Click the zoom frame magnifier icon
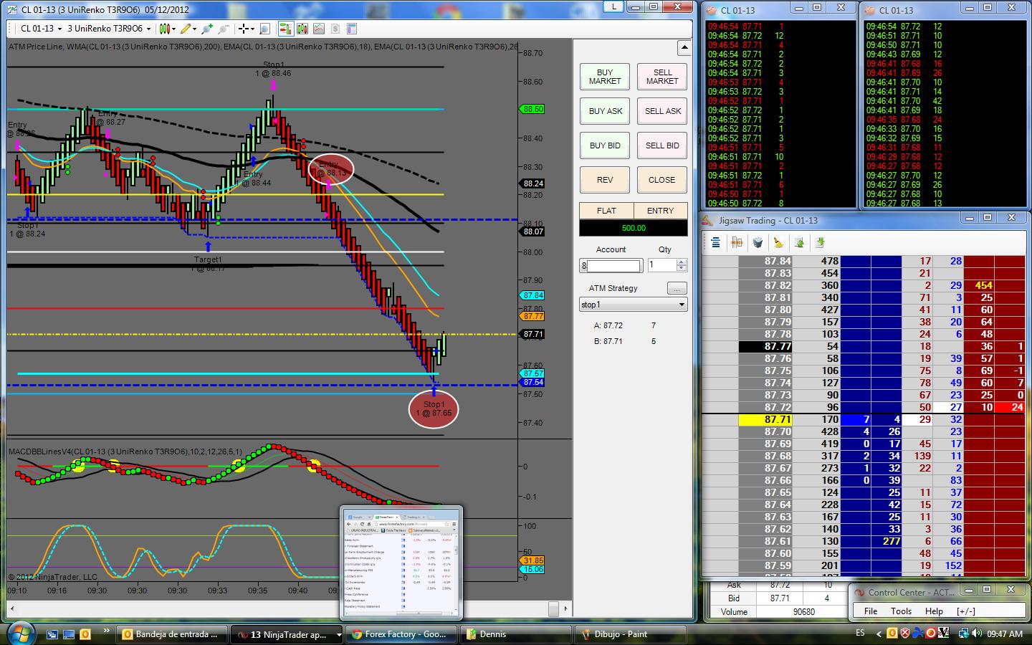 [264, 29]
